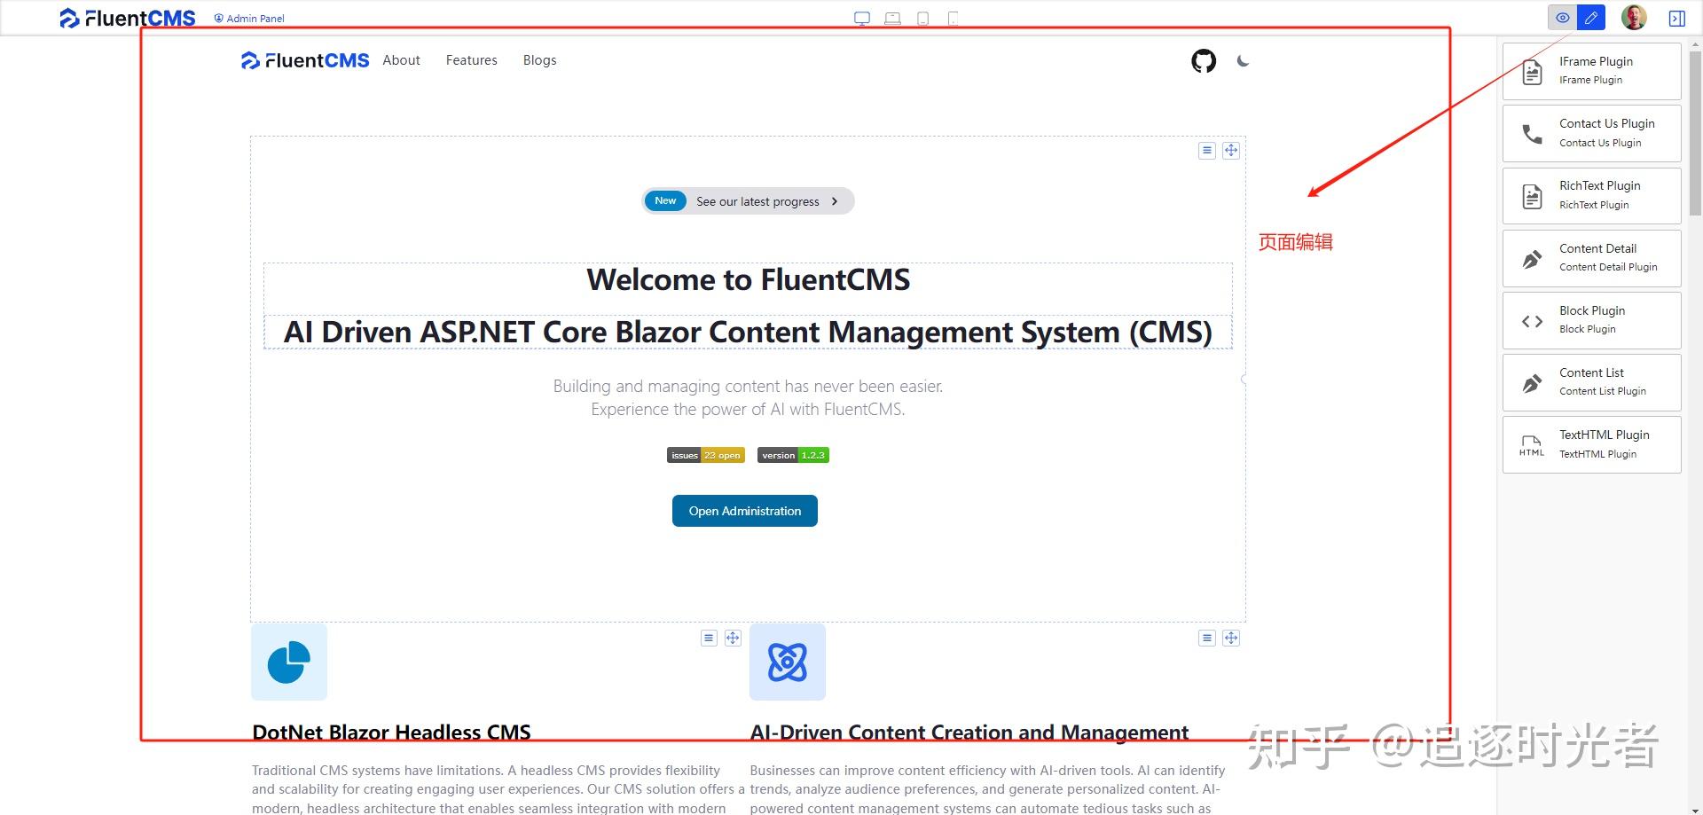Open the See our latest progress chevron
This screenshot has height=815, width=1703.
click(835, 201)
